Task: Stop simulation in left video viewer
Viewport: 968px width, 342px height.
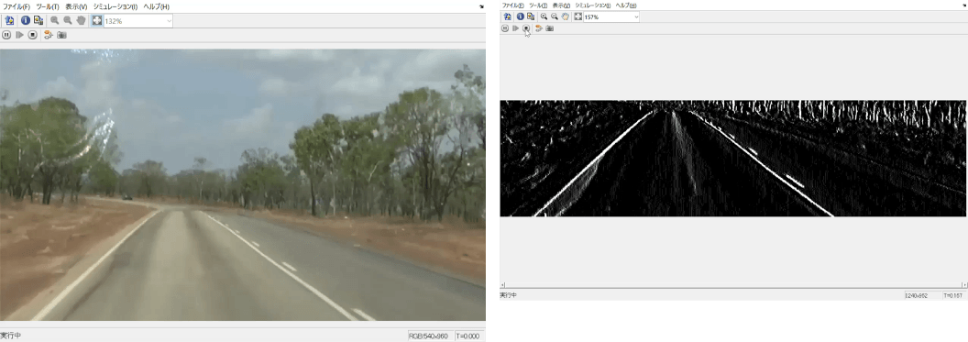Action: click(x=33, y=35)
